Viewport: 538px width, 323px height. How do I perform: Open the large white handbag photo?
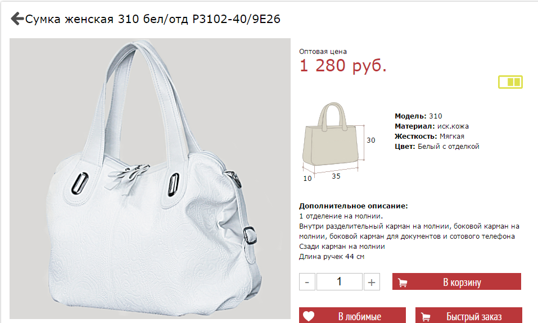[150, 179]
